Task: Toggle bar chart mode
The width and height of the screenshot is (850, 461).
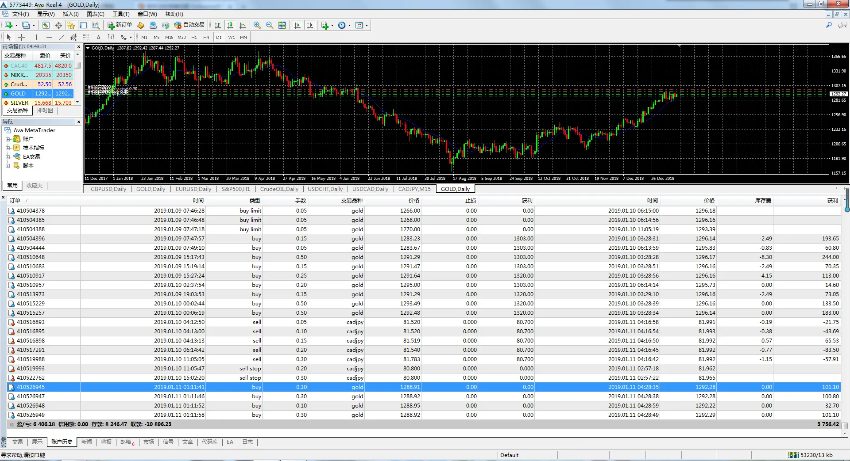Action: point(218,25)
